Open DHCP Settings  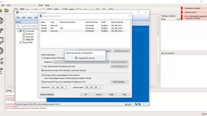[119, 82]
